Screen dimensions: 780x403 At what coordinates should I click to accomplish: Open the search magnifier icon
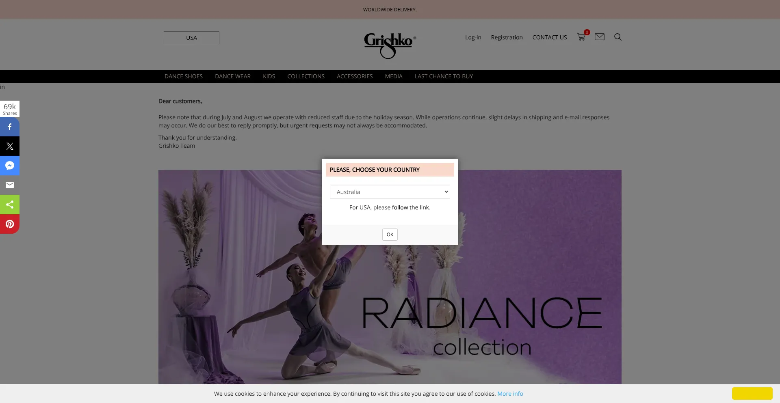coord(617,37)
